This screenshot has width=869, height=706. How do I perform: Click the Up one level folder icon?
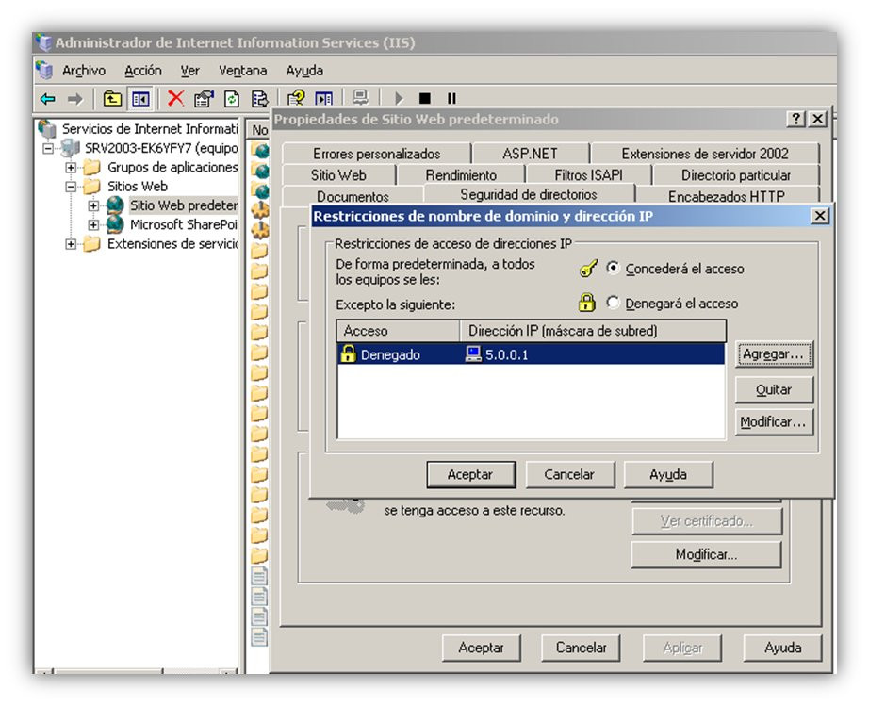coord(112,99)
